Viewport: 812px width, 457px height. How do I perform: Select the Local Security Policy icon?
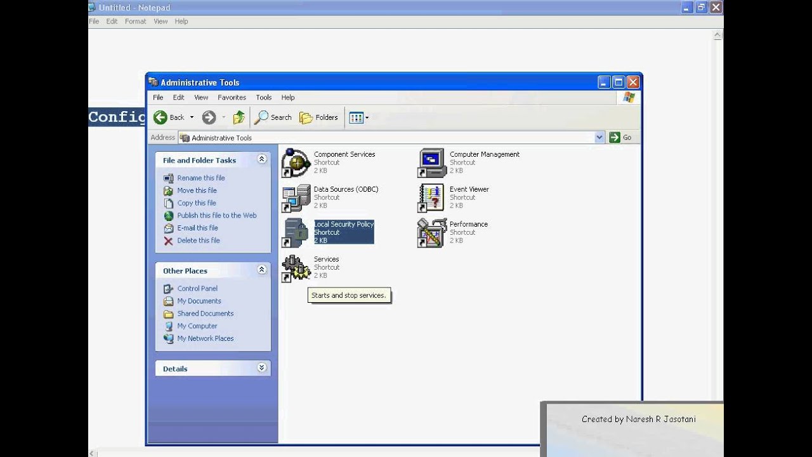(x=296, y=233)
